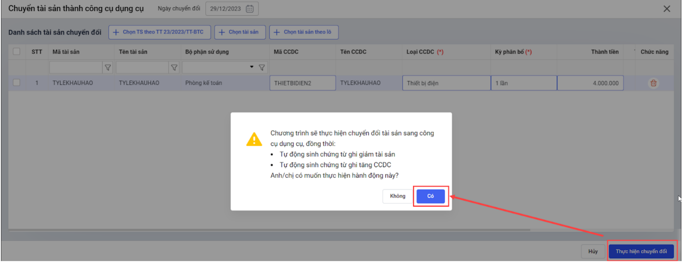Click the horizontal scrollbar of the table
The width and height of the screenshot is (682, 262).
click(269, 230)
